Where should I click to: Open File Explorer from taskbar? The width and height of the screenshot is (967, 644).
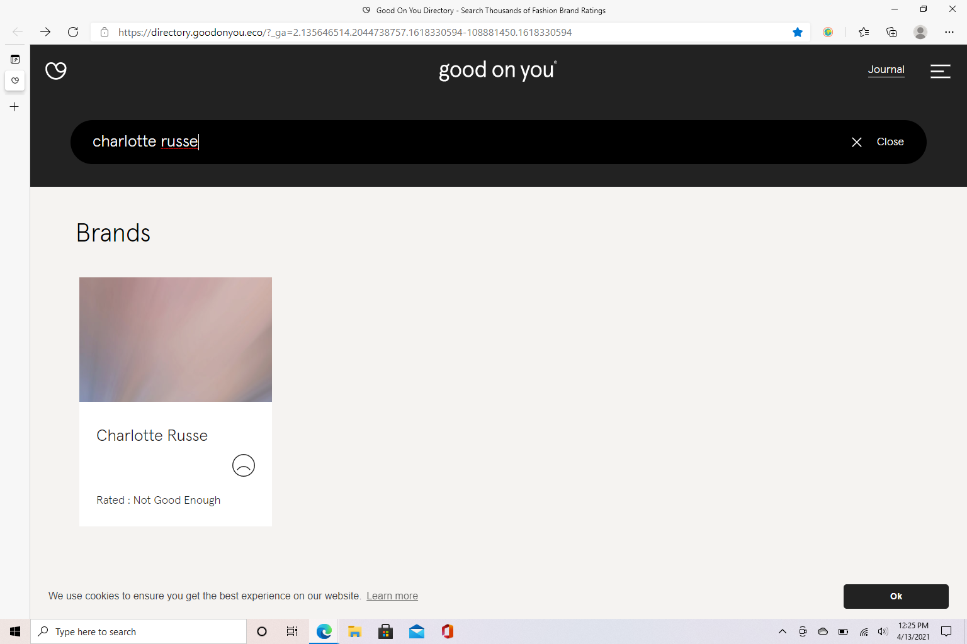355,631
